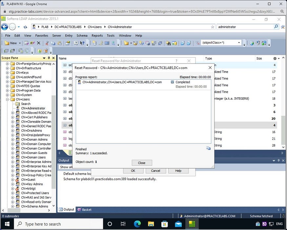This screenshot has height=230, width=287.
Task: Open the File menu
Action: coord(8,36)
